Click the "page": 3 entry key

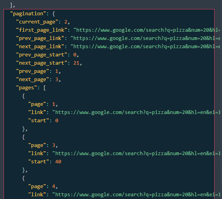click(x=37, y=145)
